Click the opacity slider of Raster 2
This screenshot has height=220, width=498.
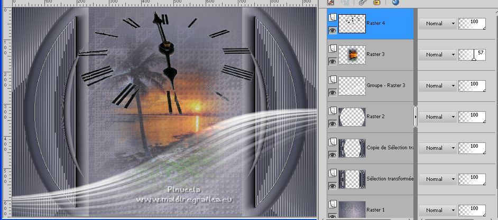click(x=472, y=117)
